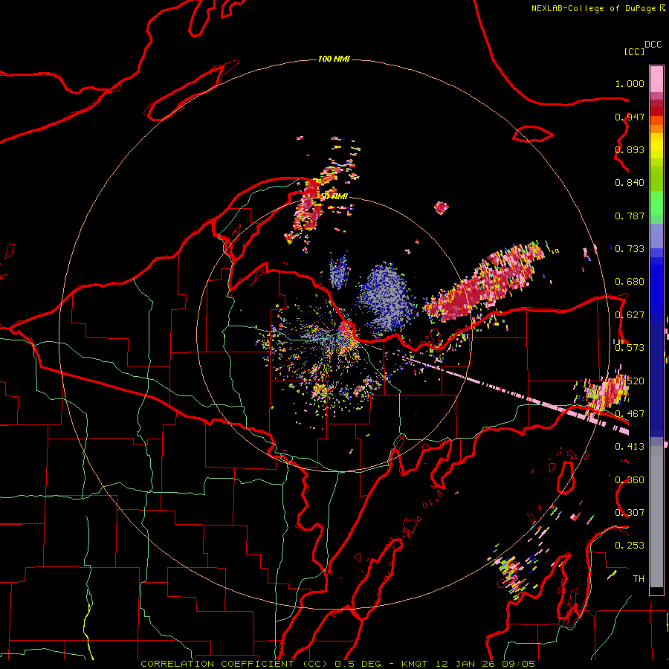The image size is (669, 669).
Task: Select the 0.840 scale value
Action: pyautogui.click(x=630, y=183)
